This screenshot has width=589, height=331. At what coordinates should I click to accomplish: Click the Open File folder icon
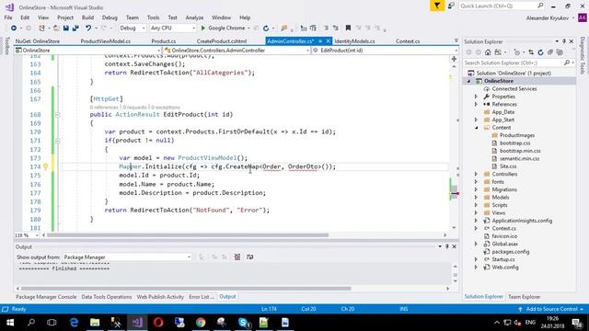56,29
